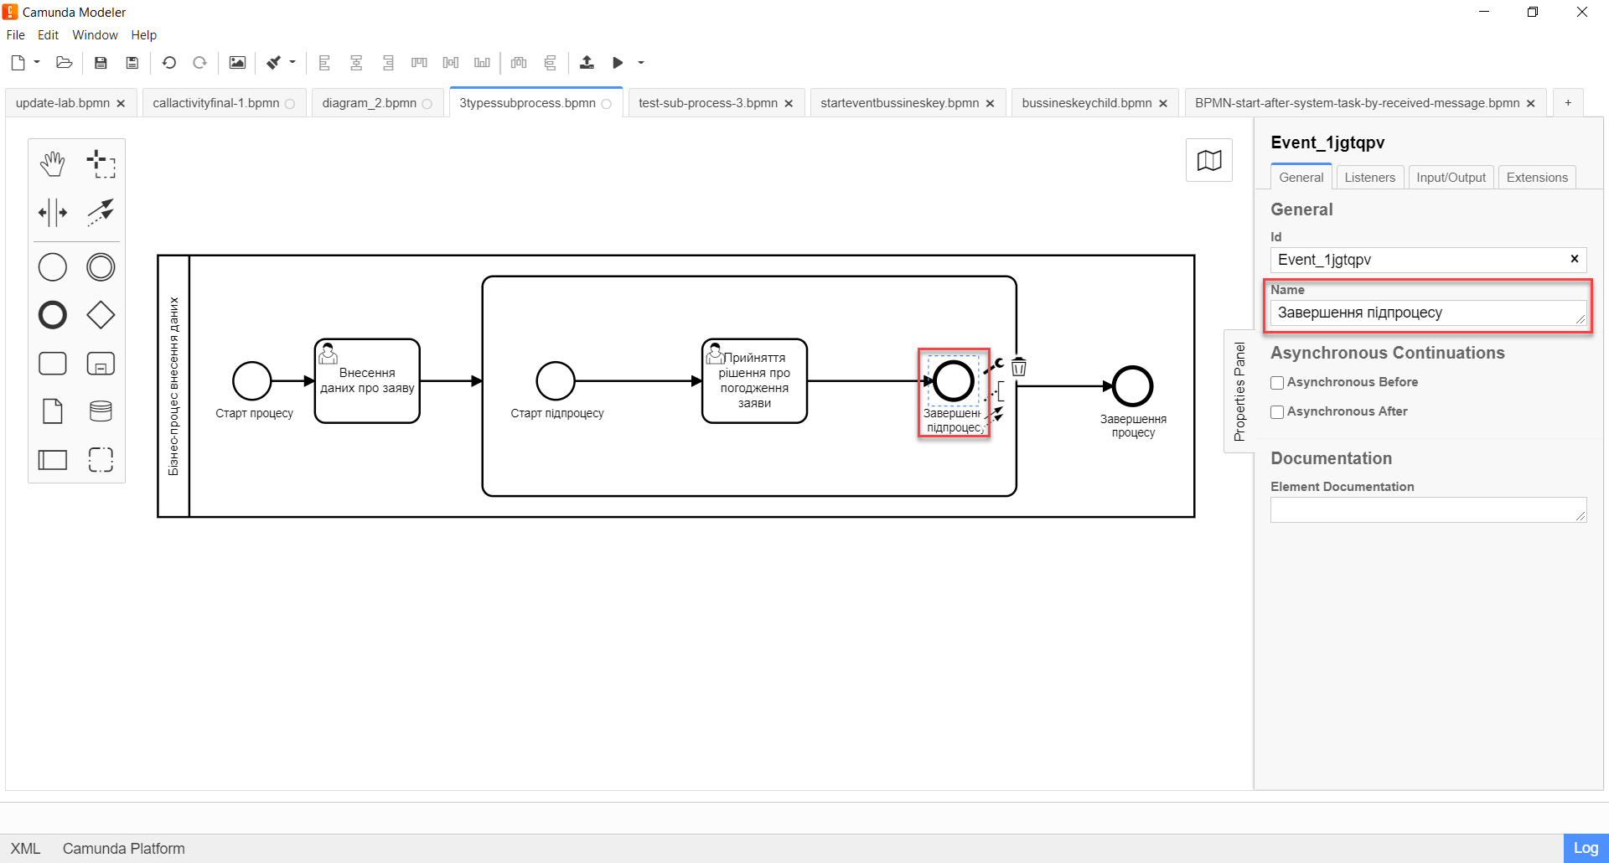Click the Camunda Platform status label
The width and height of the screenshot is (1609, 863).
pyautogui.click(x=124, y=849)
